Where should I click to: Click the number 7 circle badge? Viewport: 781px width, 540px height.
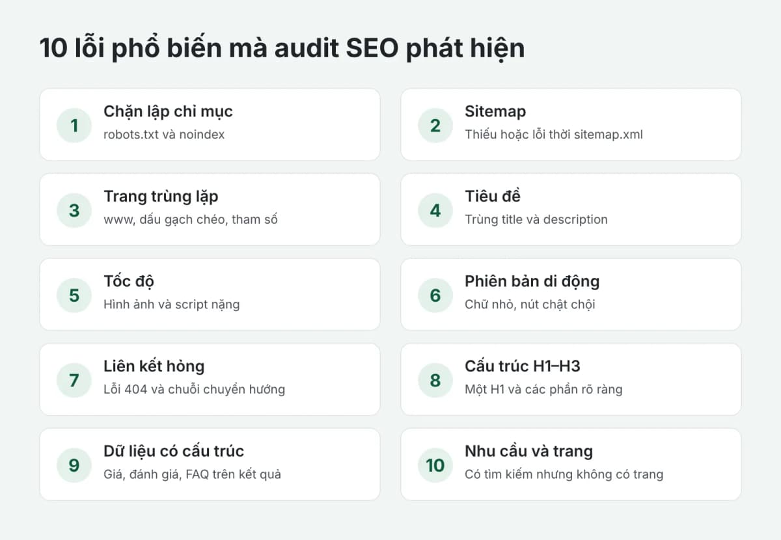point(74,380)
